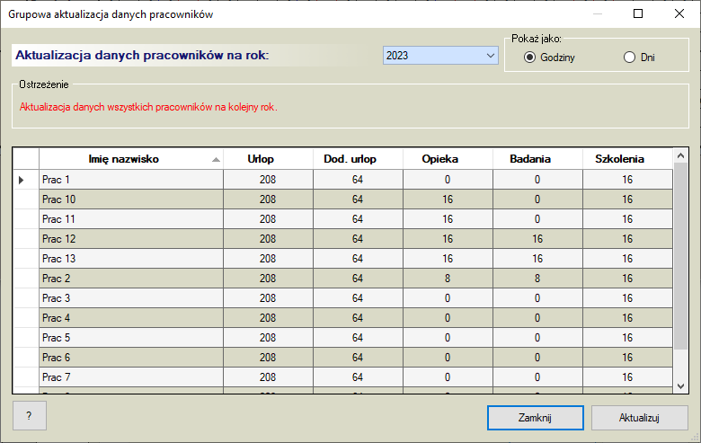This screenshot has height=443, width=701.
Task: Click the Aktualizuj button
Action: [x=640, y=418]
